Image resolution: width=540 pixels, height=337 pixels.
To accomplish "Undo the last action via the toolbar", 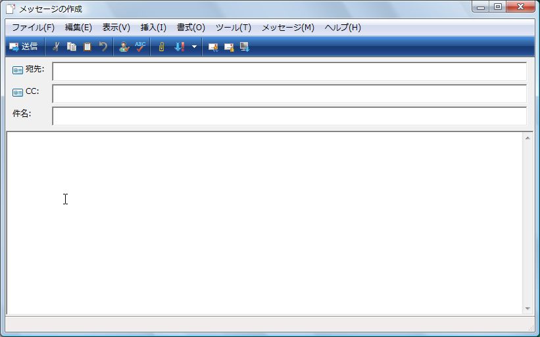I will click(103, 47).
